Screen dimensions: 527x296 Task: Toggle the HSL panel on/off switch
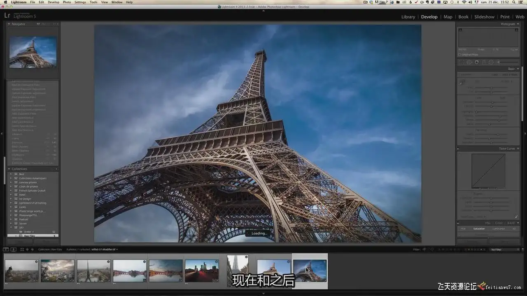pos(459,223)
